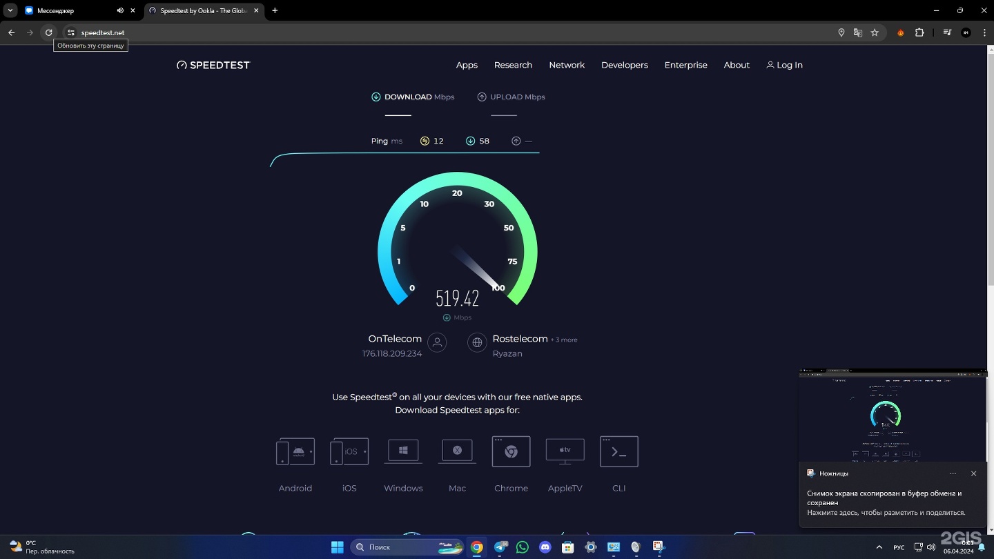Viewport: 994px width, 559px height.
Task: Open WhatsApp from the taskbar
Action: point(523,547)
